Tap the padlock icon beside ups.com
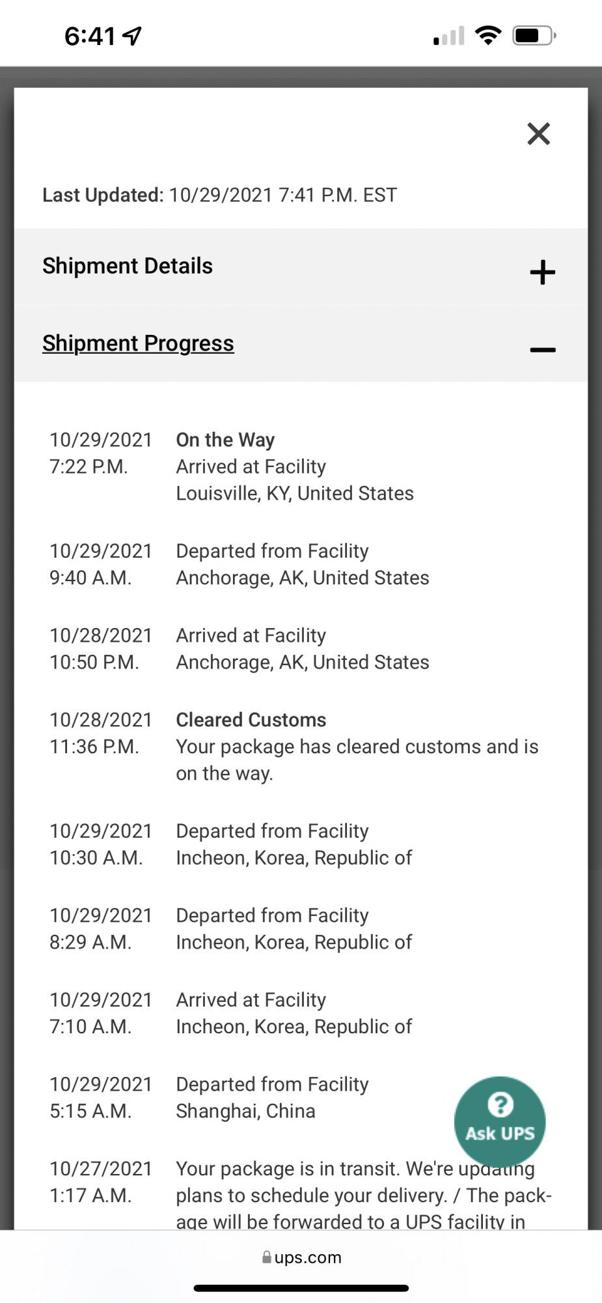The width and height of the screenshot is (602, 1303). pyautogui.click(x=266, y=1257)
